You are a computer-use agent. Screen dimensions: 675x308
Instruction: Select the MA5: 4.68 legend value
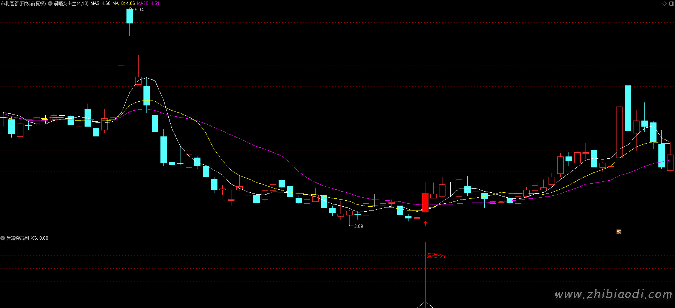click(100, 3)
